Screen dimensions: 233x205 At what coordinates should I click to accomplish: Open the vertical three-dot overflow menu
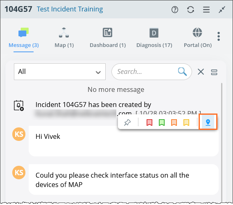click(x=219, y=36)
